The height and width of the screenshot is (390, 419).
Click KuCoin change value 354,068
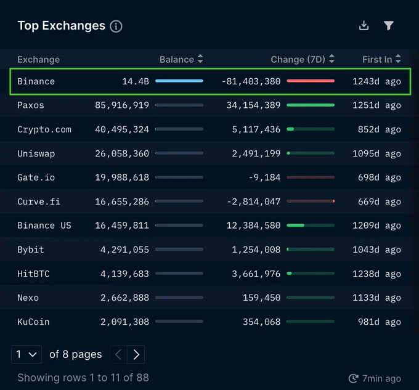262,322
